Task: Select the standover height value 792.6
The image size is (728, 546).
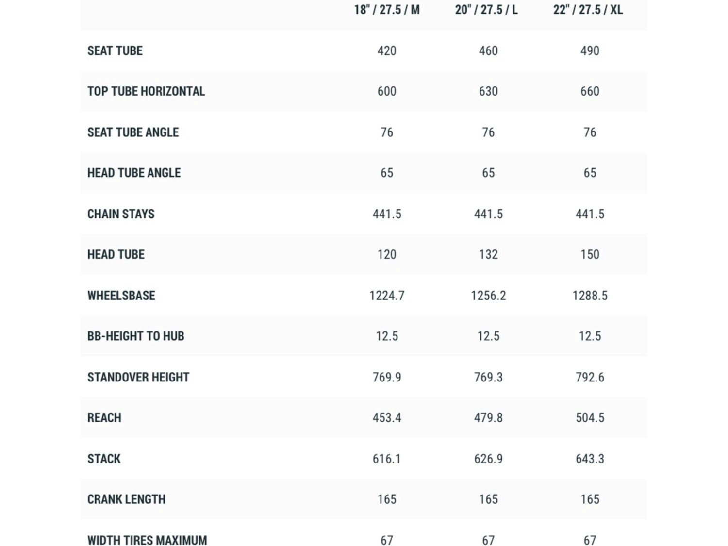Action: [590, 377]
